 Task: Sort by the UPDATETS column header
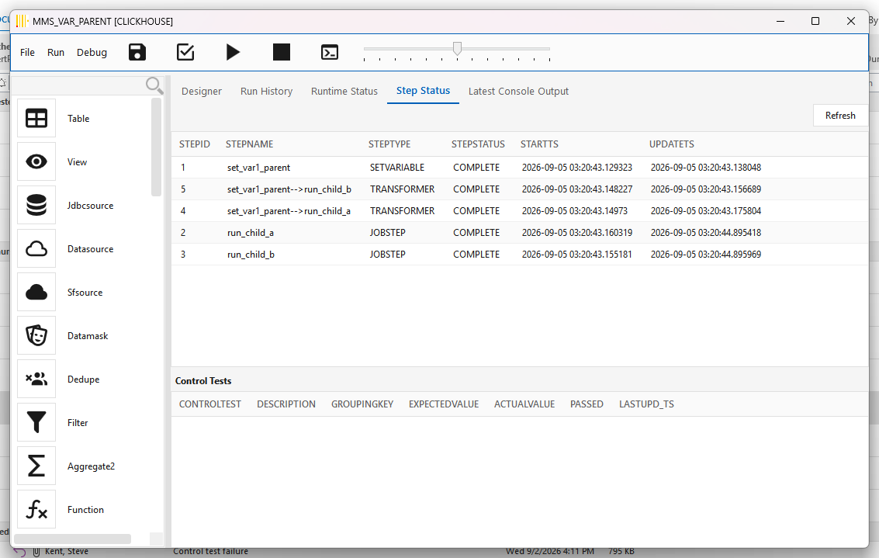click(x=672, y=144)
